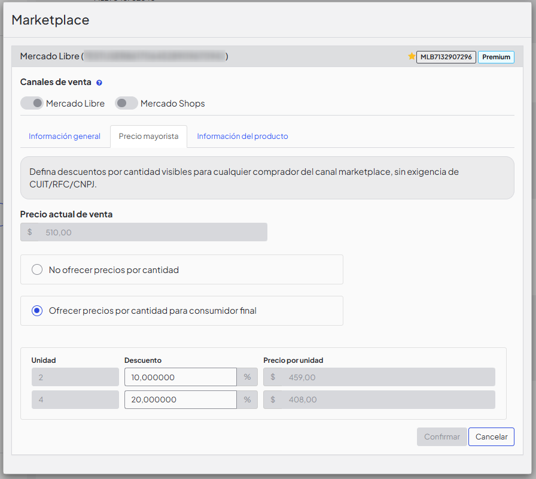The width and height of the screenshot is (536, 479).
Task: Click the 408,00 price per unit field
Action: coord(379,399)
